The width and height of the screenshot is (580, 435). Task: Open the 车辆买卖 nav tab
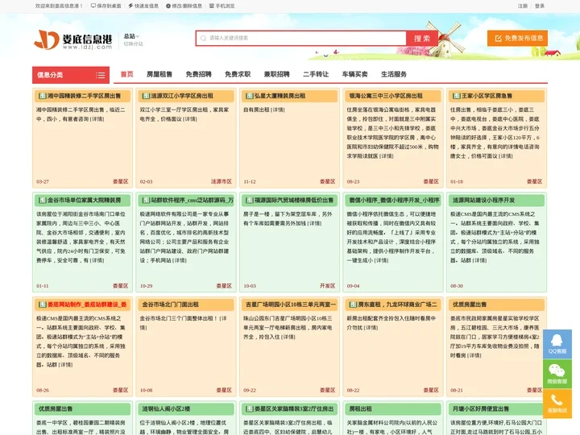354,74
